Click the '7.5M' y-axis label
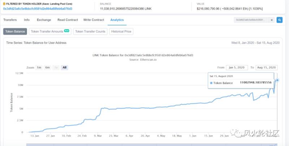The image size is (289, 146). pos(20,97)
